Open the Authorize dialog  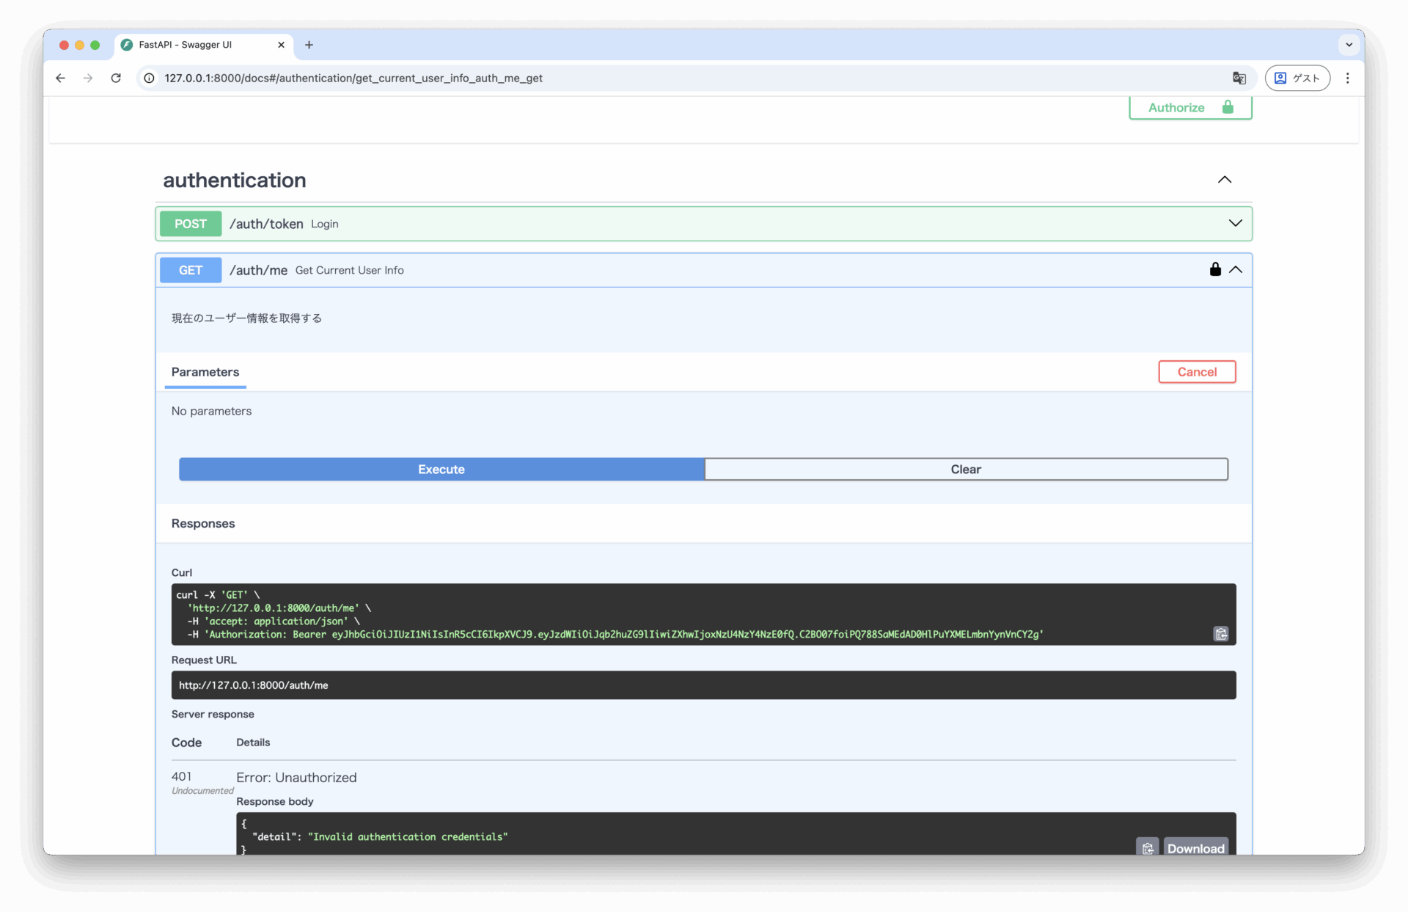(1189, 108)
